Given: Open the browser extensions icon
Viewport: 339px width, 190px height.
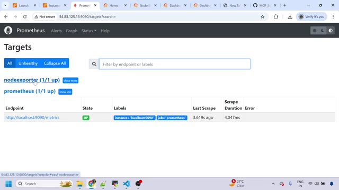Looking at the screenshot, I should pos(276,16).
